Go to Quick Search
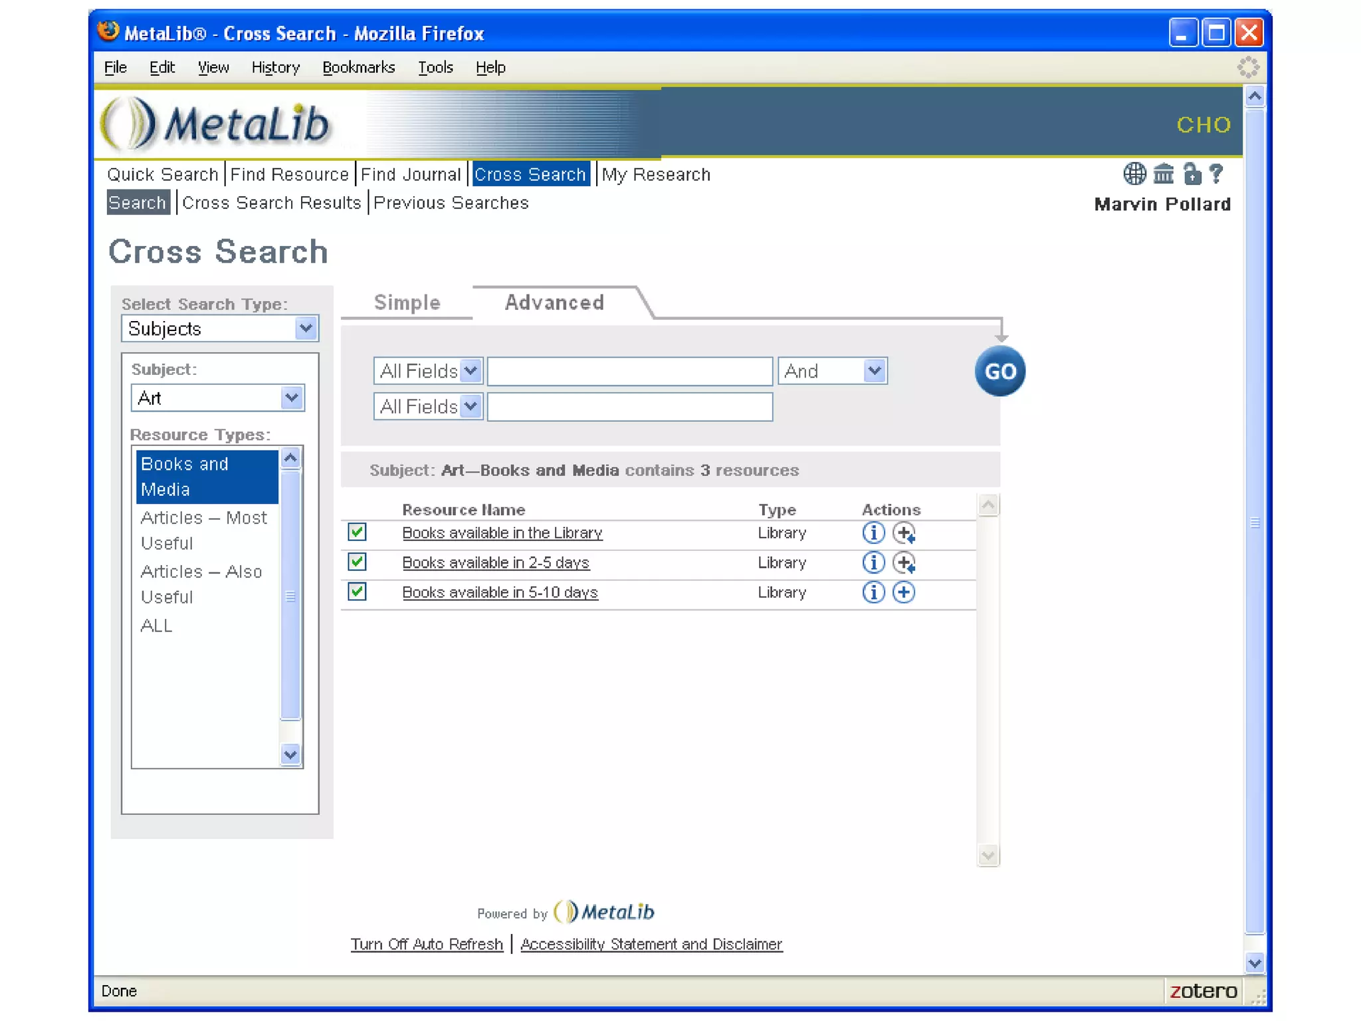This screenshot has height=1021, width=1361. point(163,174)
